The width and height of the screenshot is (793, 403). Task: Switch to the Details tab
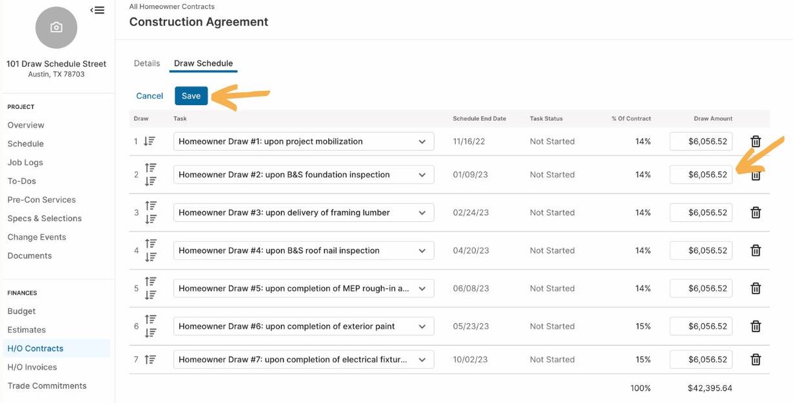[x=147, y=63]
